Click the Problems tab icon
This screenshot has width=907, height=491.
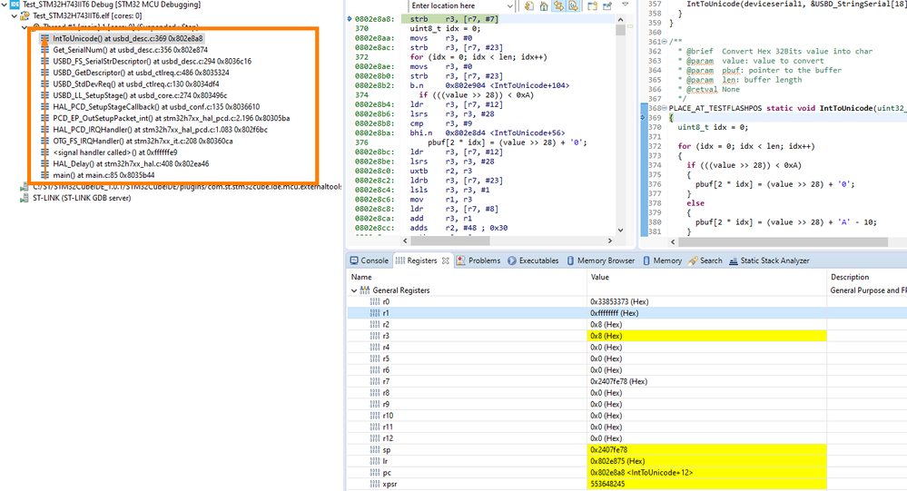tap(461, 260)
